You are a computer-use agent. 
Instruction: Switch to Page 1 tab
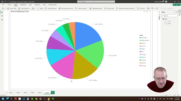coord(11,93)
